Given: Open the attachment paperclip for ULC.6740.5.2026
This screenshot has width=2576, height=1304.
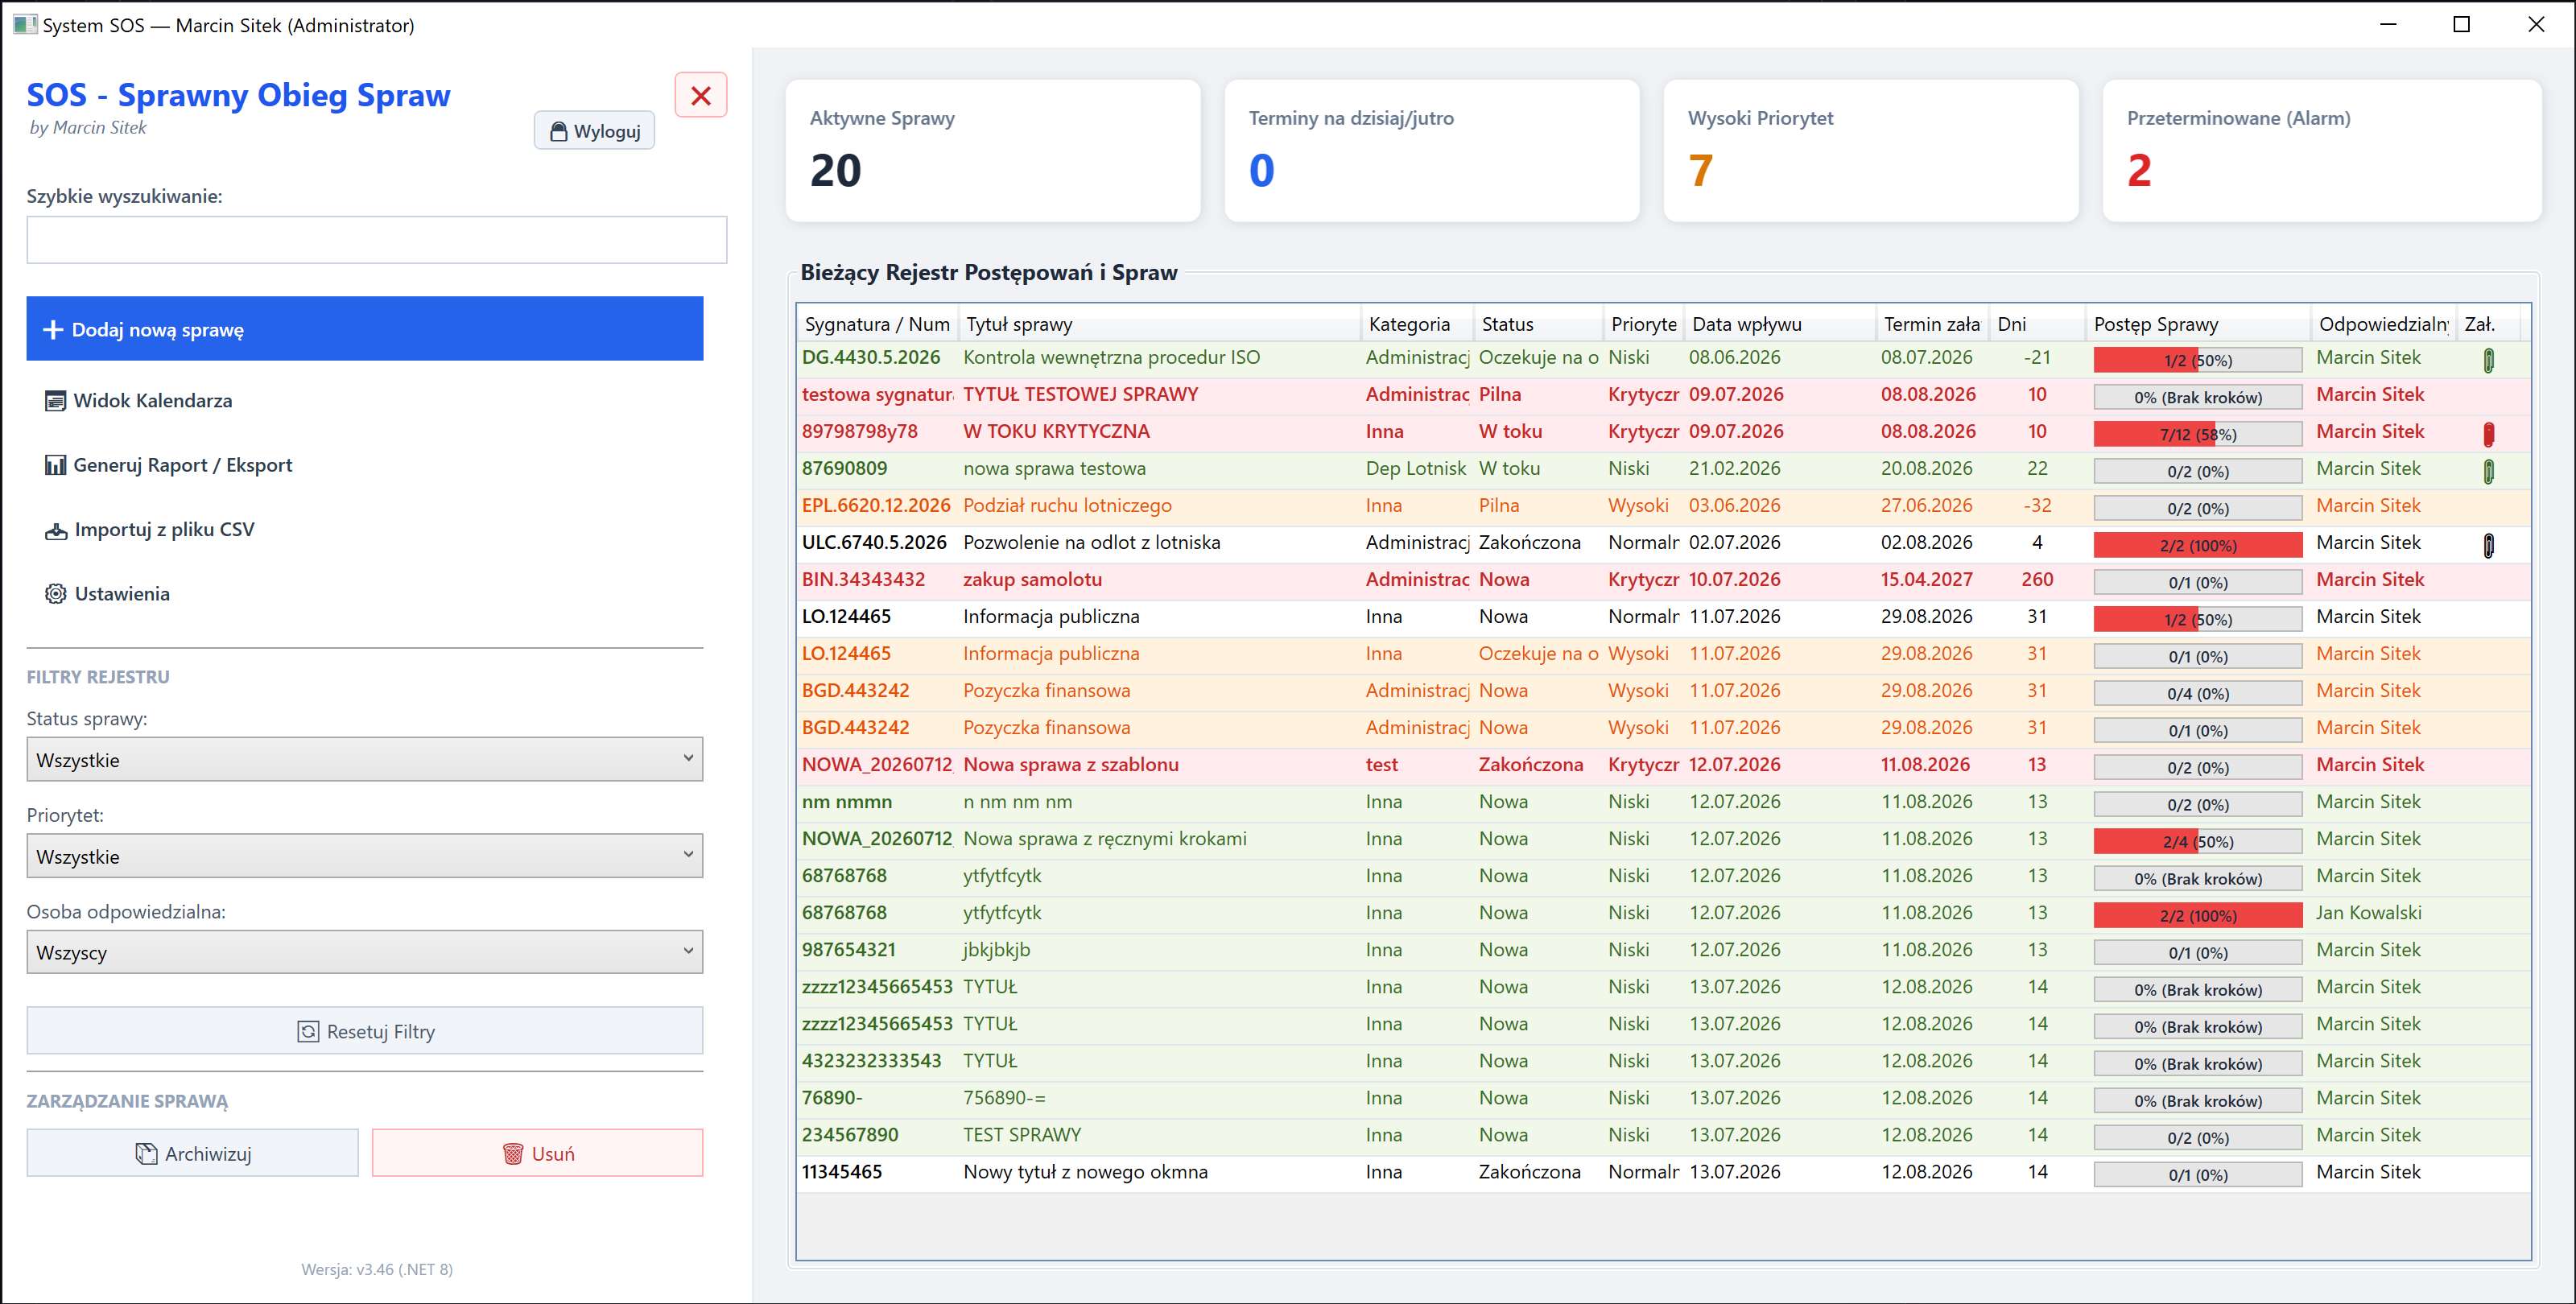Looking at the screenshot, I should pyautogui.click(x=2488, y=545).
